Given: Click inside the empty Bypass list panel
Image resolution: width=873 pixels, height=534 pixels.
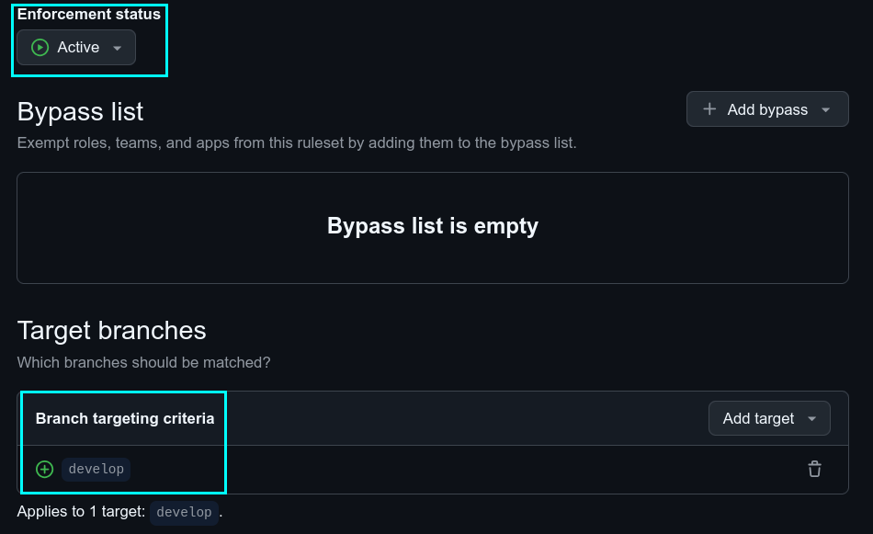Looking at the screenshot, I should [x=432, y=226].
